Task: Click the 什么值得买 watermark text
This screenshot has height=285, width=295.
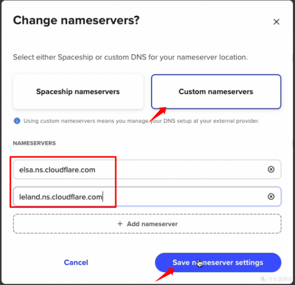Action: 280,279
